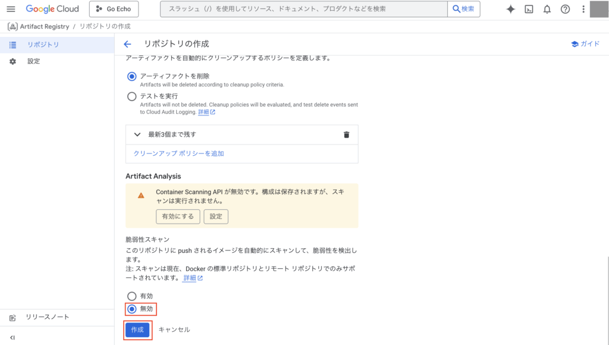Select the アーティファクトを削除 radio option
Screen dimensions: 609x345
132,76
